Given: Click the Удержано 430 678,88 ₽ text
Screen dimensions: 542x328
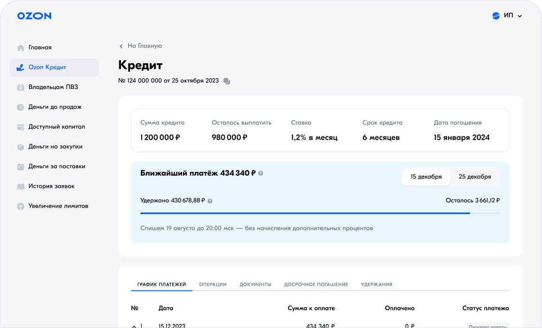Looking at the screenshot, I should tap(173, 201).
